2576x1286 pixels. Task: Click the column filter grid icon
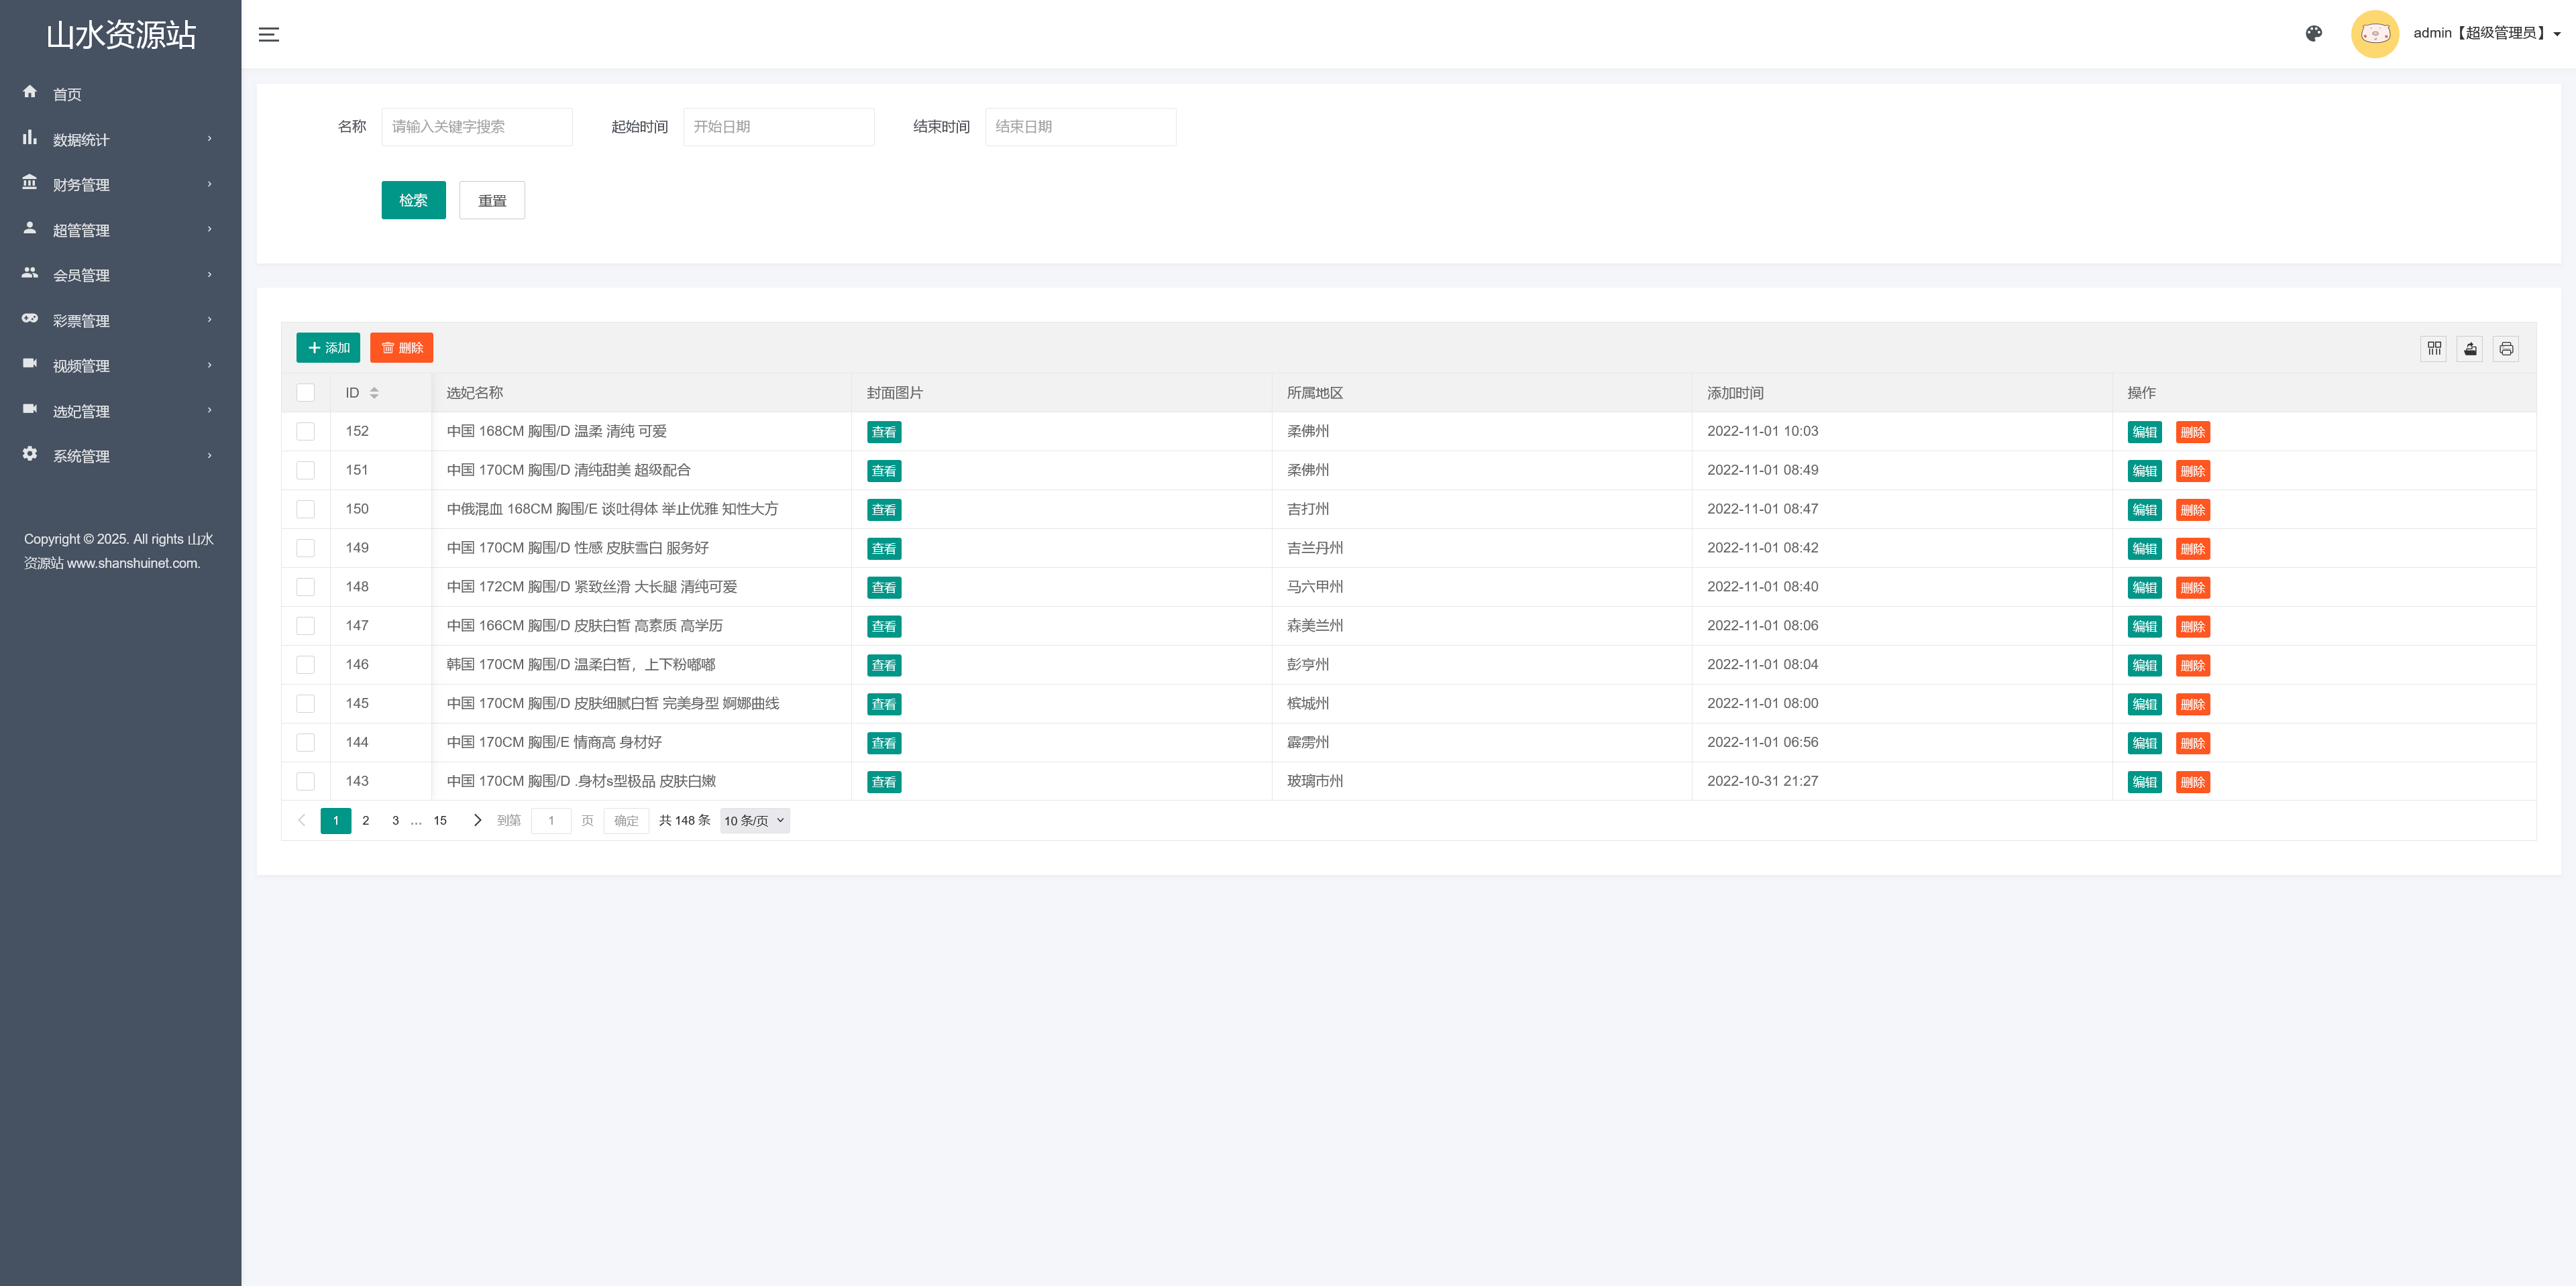coord(2434,348)
